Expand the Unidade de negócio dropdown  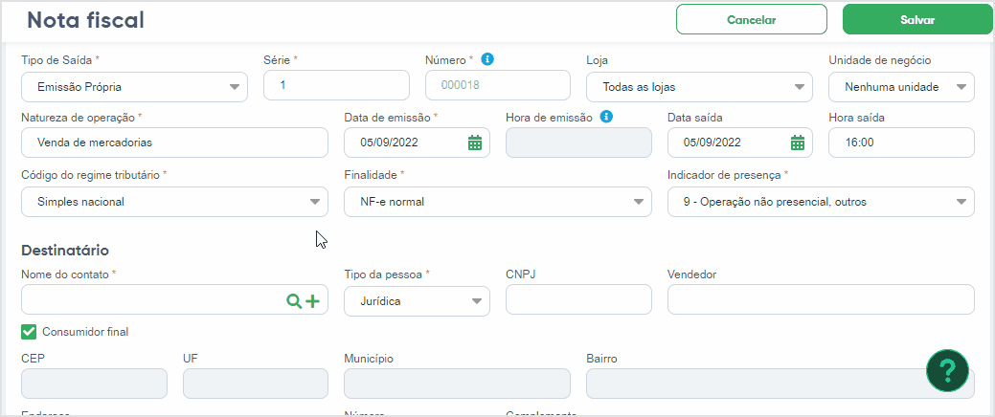pyautogui.click(x=902, y=86)
